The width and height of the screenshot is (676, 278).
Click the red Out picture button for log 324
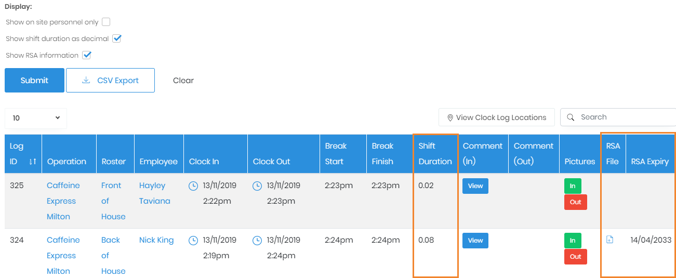575,257
